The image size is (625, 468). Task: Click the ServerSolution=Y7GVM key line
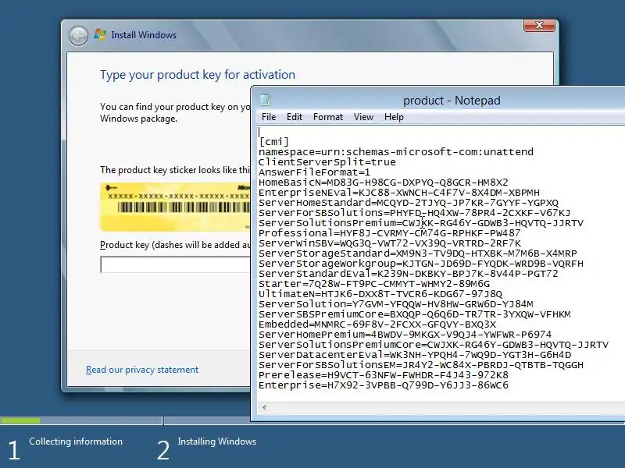396,304
